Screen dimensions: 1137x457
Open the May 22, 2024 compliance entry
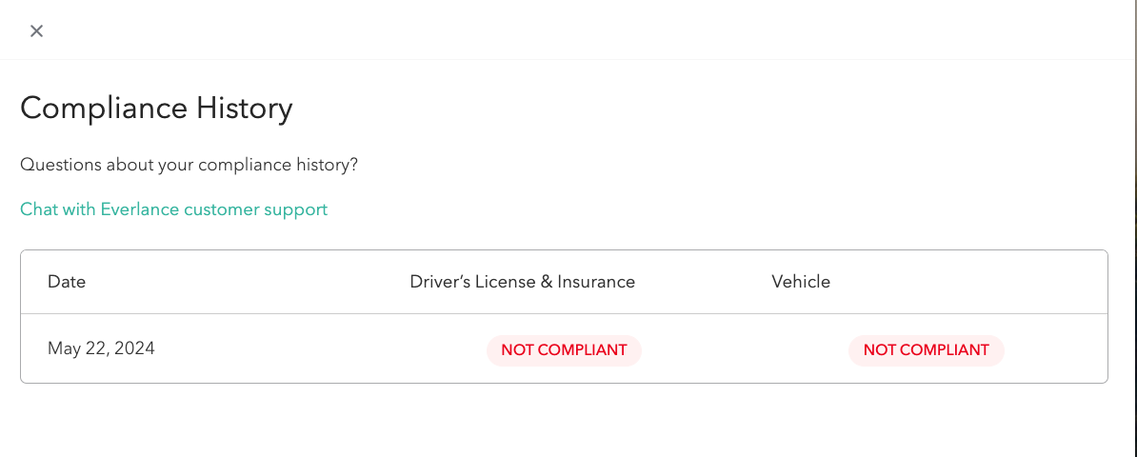point(101,348)
